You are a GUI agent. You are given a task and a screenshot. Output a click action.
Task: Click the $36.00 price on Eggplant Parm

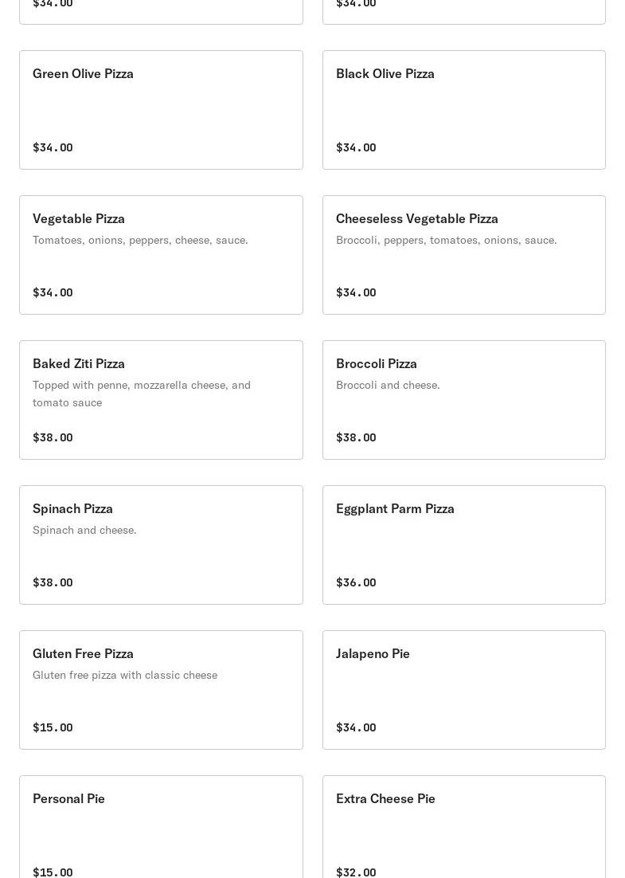click(x=356, y=582)
